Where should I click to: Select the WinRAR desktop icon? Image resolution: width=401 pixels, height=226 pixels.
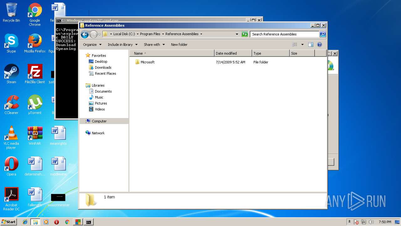35,136
